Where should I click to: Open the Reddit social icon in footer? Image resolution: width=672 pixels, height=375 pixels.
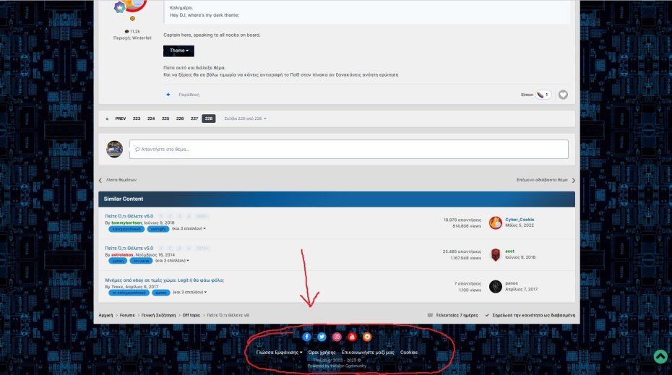(367, 337)
